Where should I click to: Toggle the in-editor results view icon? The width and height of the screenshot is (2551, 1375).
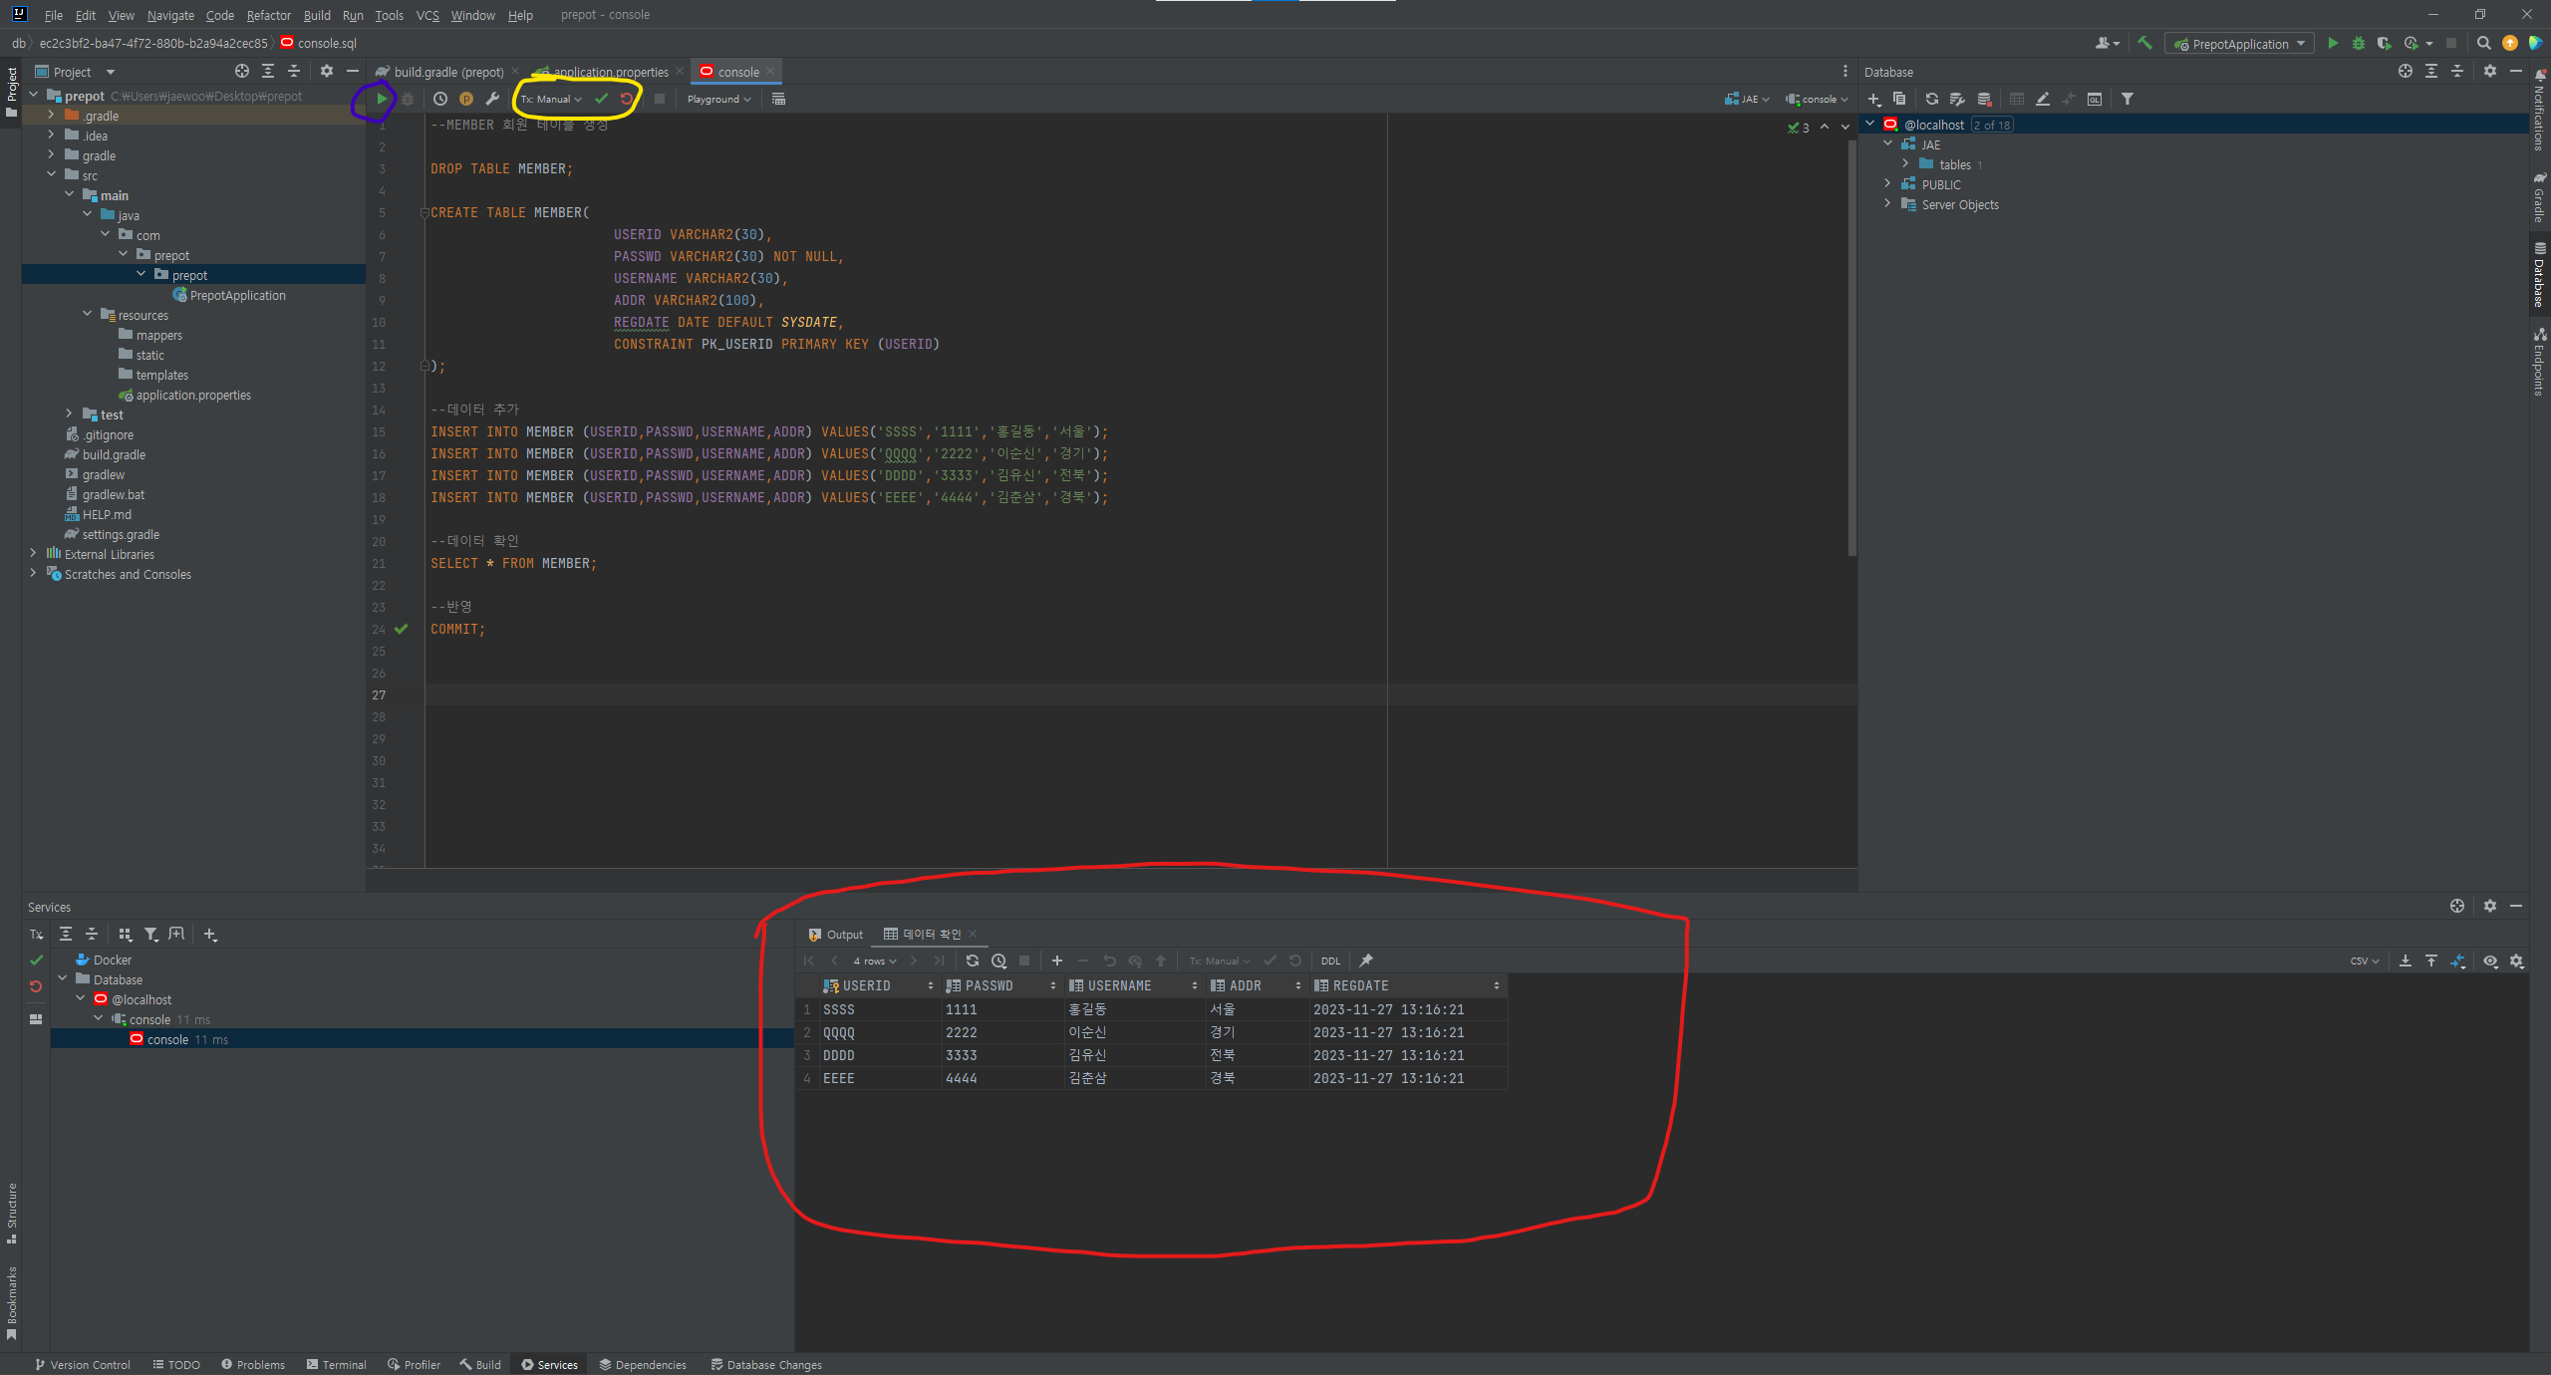point(778,99)
